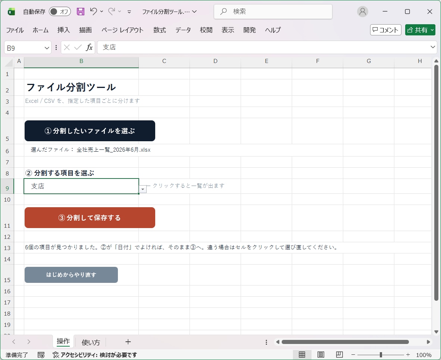The height and width of the screenshot is (360, 441).
Task: Click the macro recording status bar icon
Action: [41, 355]
